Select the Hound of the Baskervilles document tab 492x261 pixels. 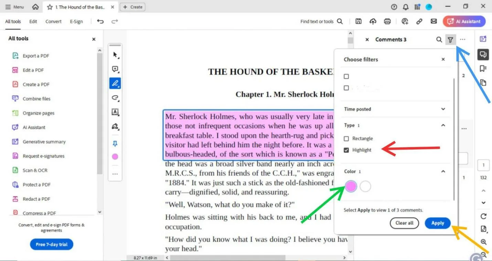pos(80,7)
